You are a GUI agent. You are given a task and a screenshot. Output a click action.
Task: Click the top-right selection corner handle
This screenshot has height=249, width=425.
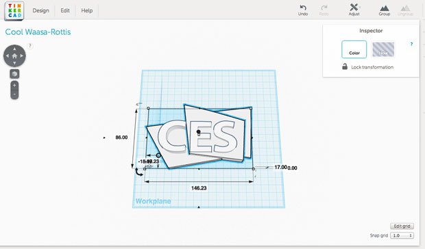click(x=251, y=108)
